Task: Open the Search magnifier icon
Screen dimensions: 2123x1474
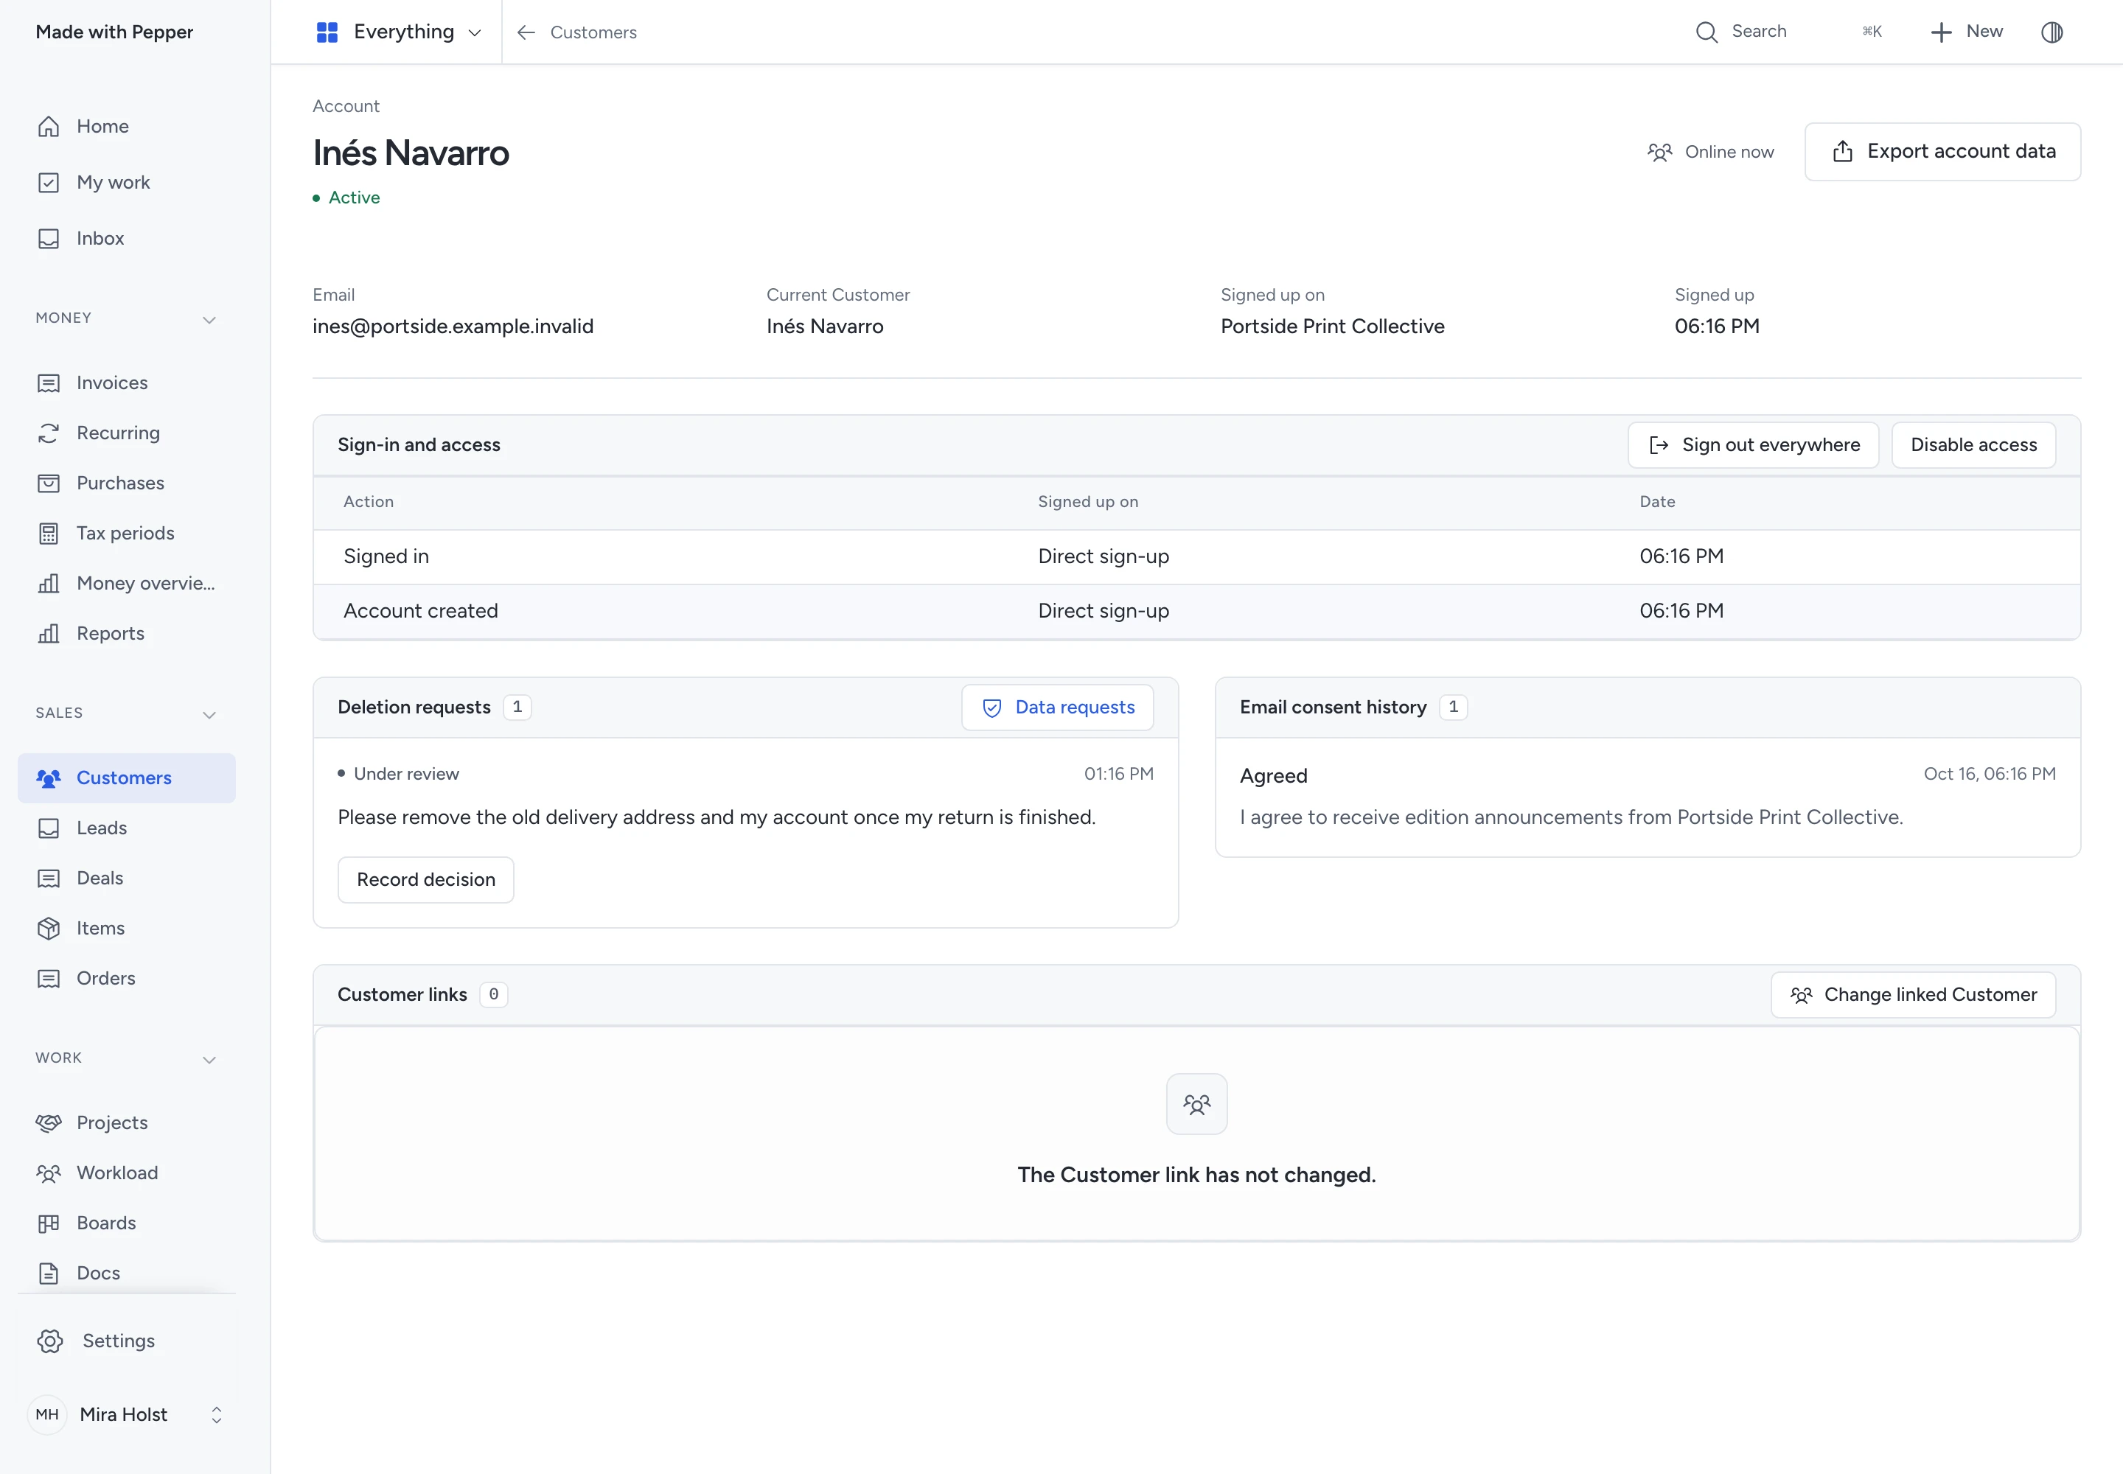Action: click(x=1707, y=32)
